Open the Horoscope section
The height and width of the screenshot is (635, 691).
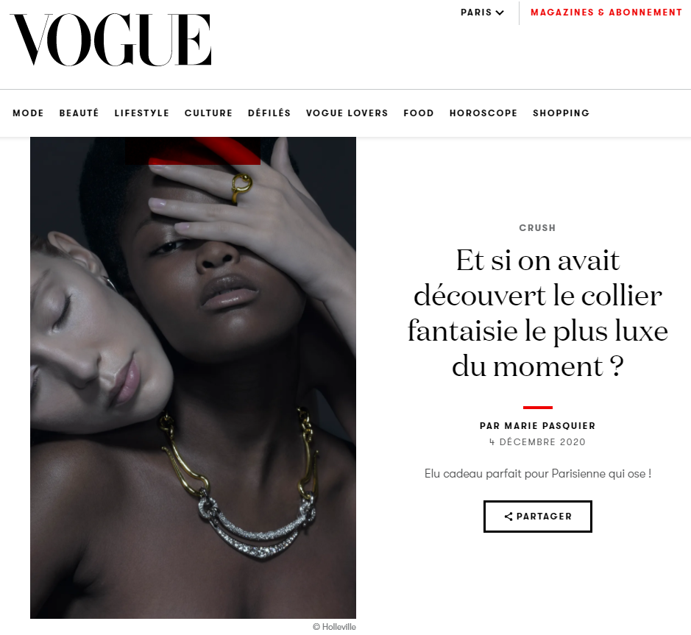[483, 113]
